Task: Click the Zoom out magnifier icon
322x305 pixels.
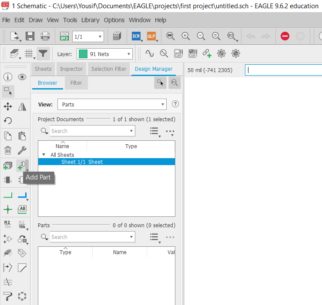Action: [x=201, y=36]
